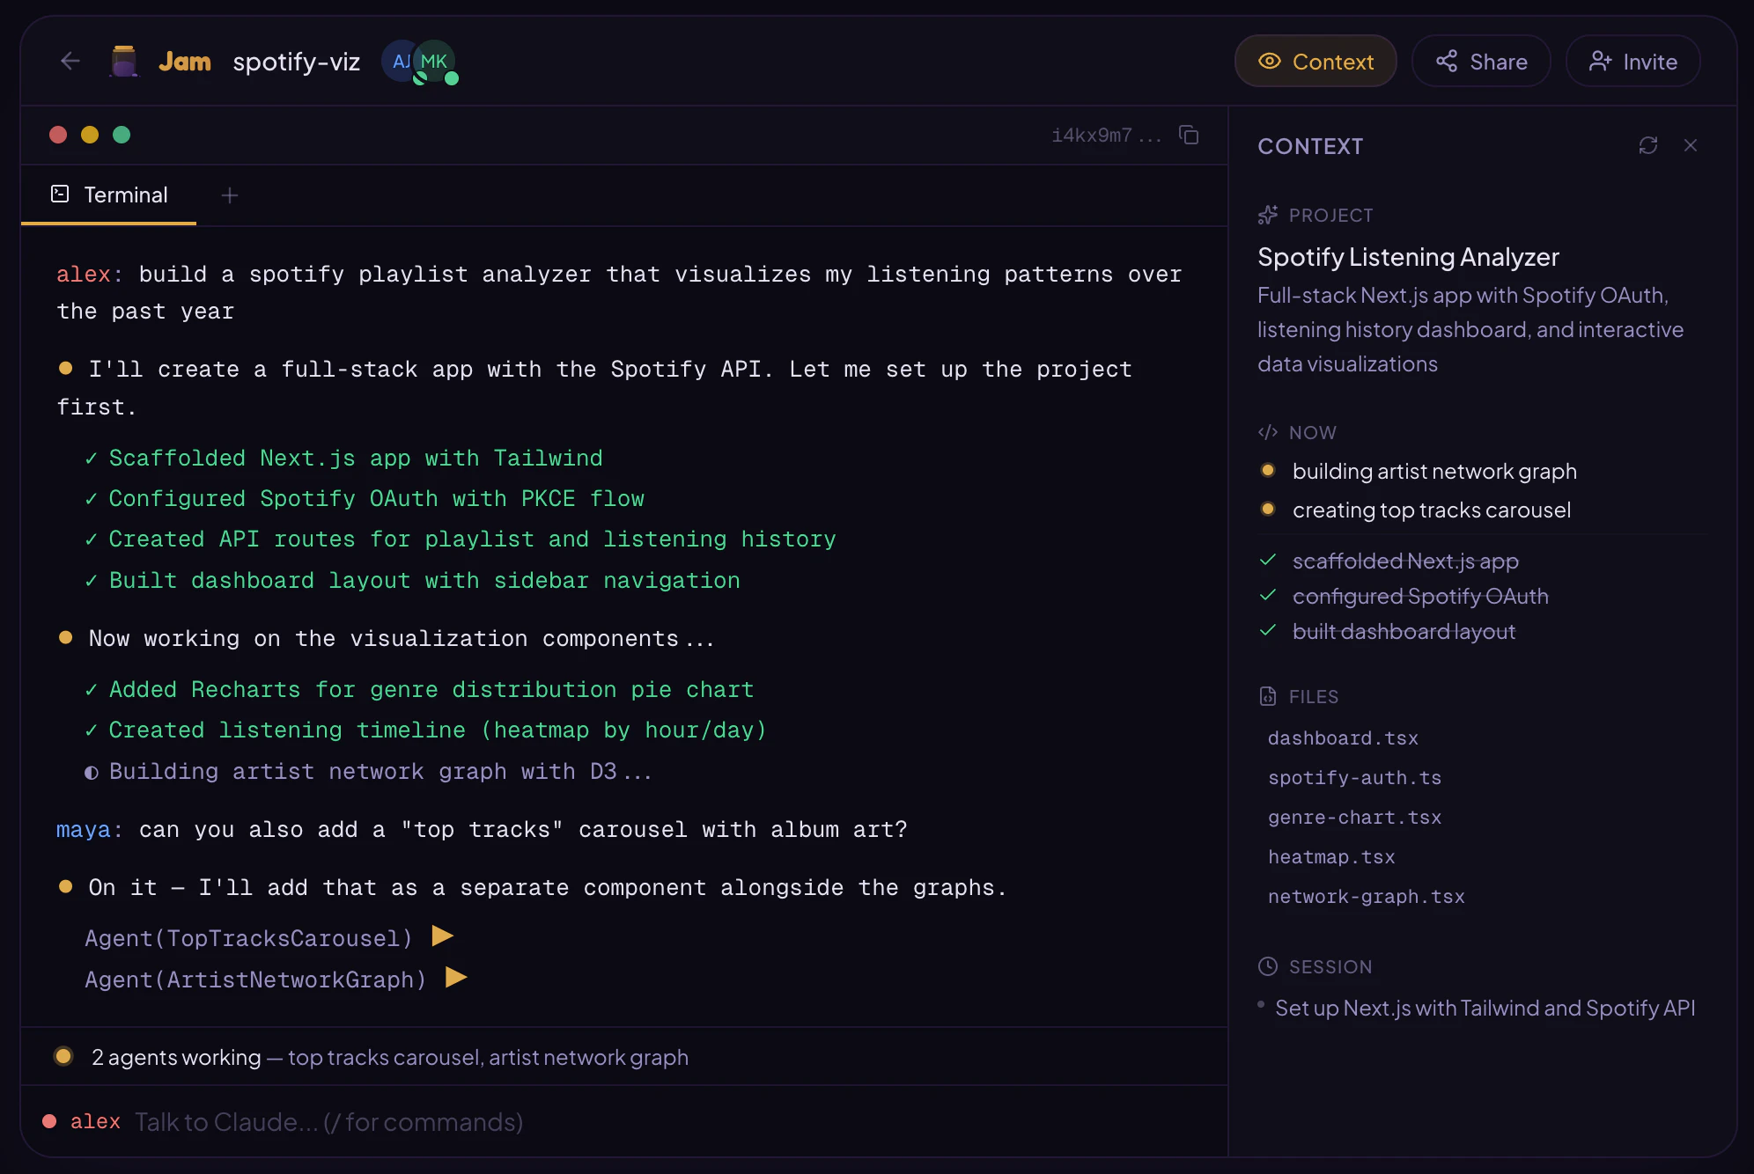This screenshot has height=1174, width=1754.
Task: Open the dashboard.tsx file
Action: pyautogui.click(x=1343, y=738)
